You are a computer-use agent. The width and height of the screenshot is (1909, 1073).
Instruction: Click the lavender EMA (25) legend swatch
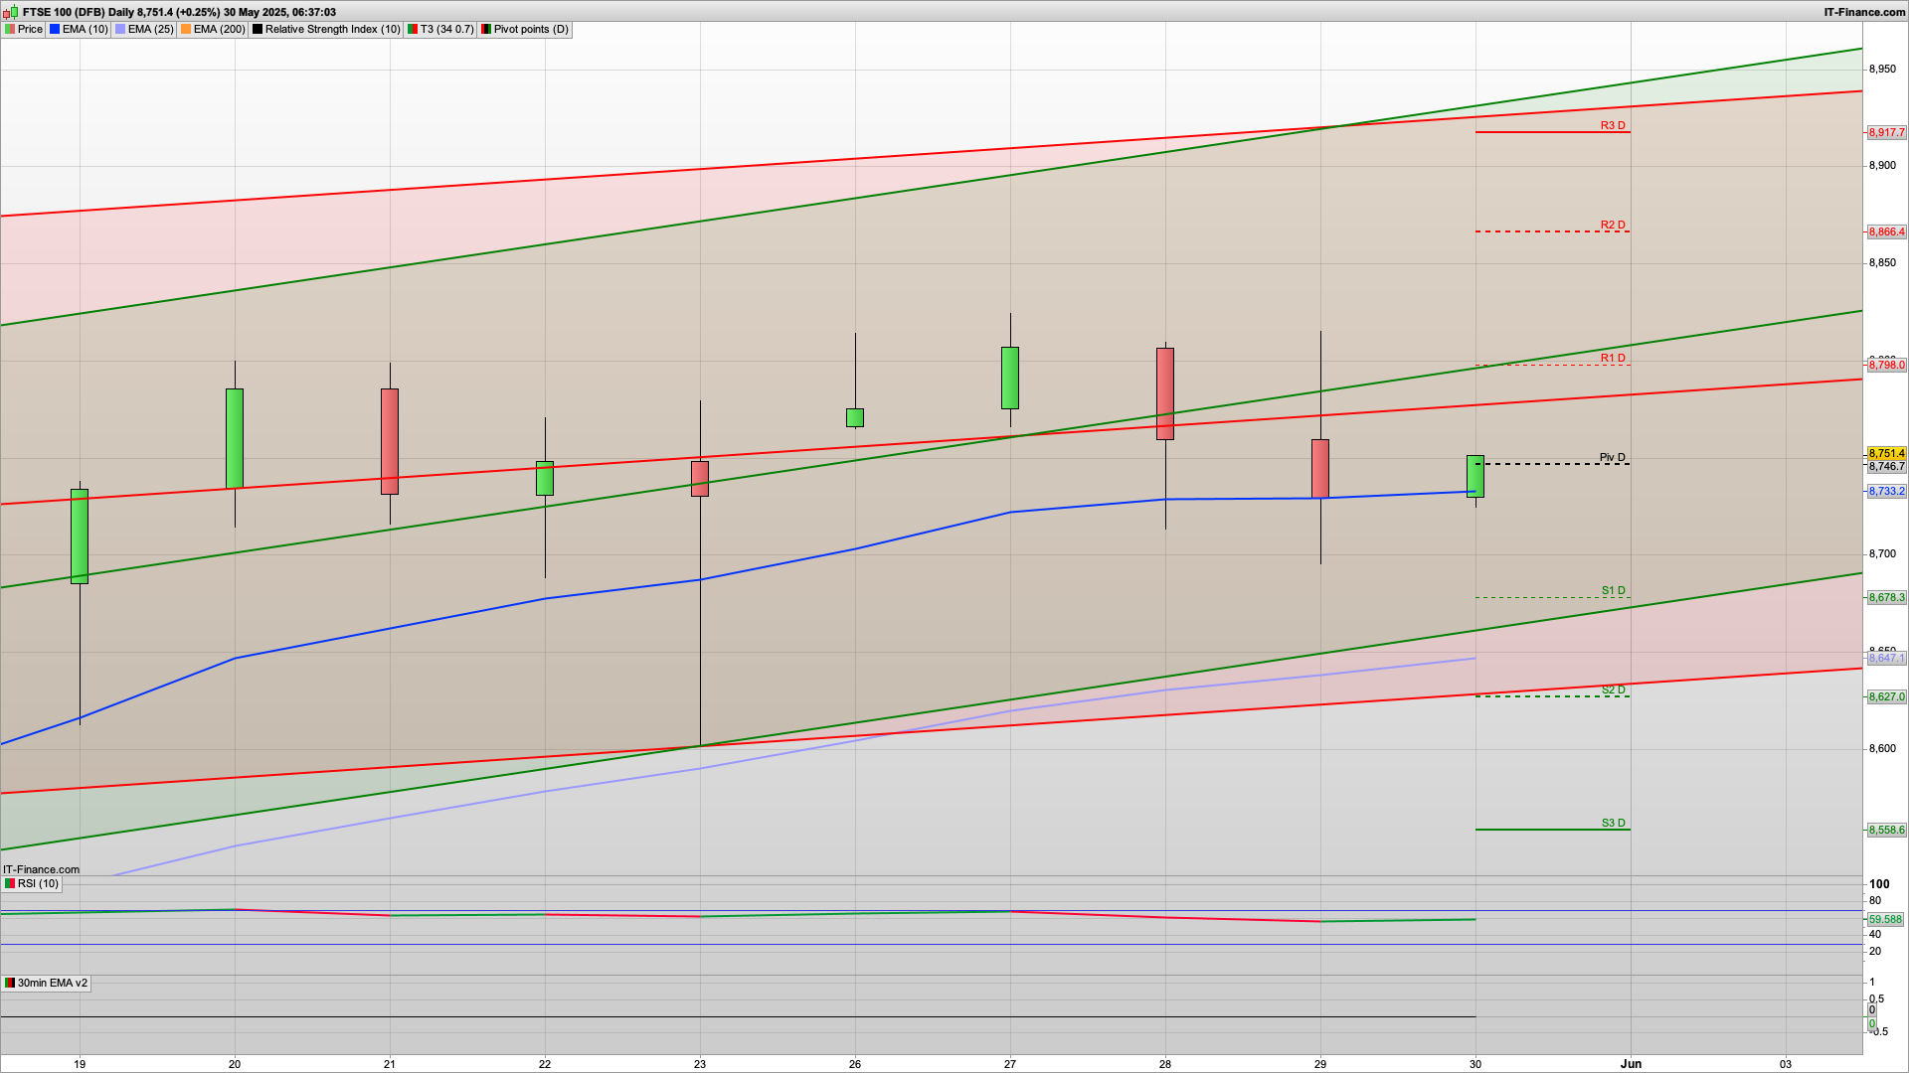(120, 29)
